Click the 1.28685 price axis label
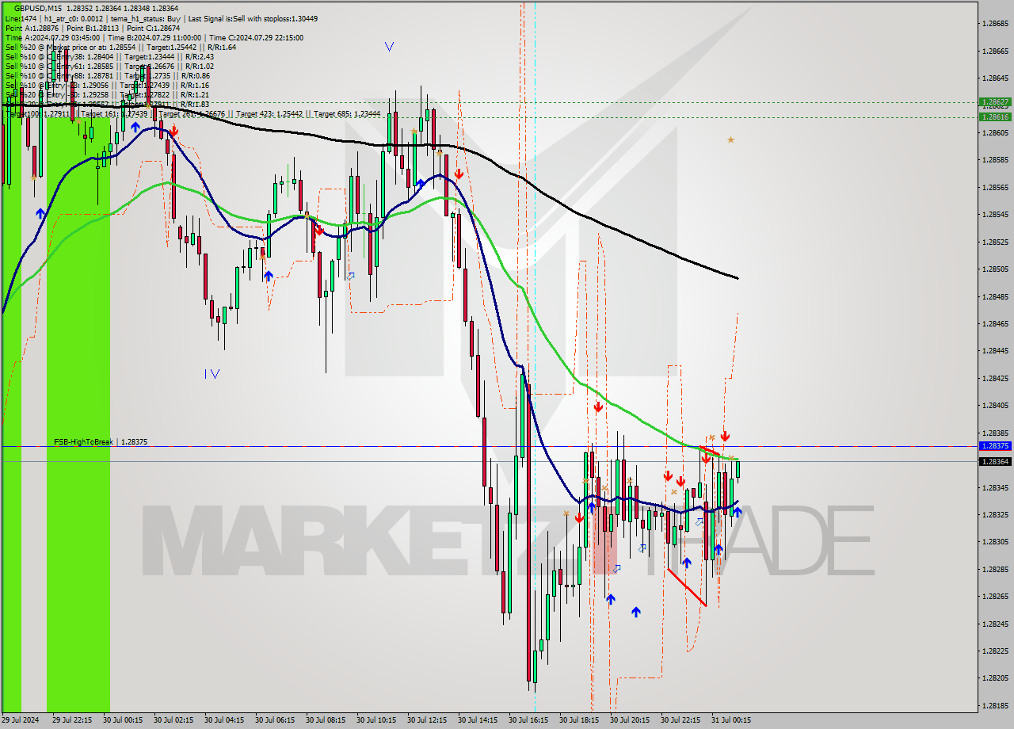The height and width of the screenshot is (729, 1014). (x=995, y=24)
